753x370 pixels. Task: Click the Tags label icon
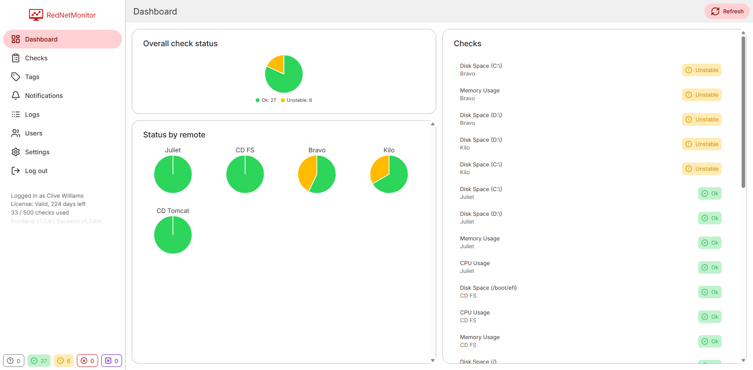[16, 77]
